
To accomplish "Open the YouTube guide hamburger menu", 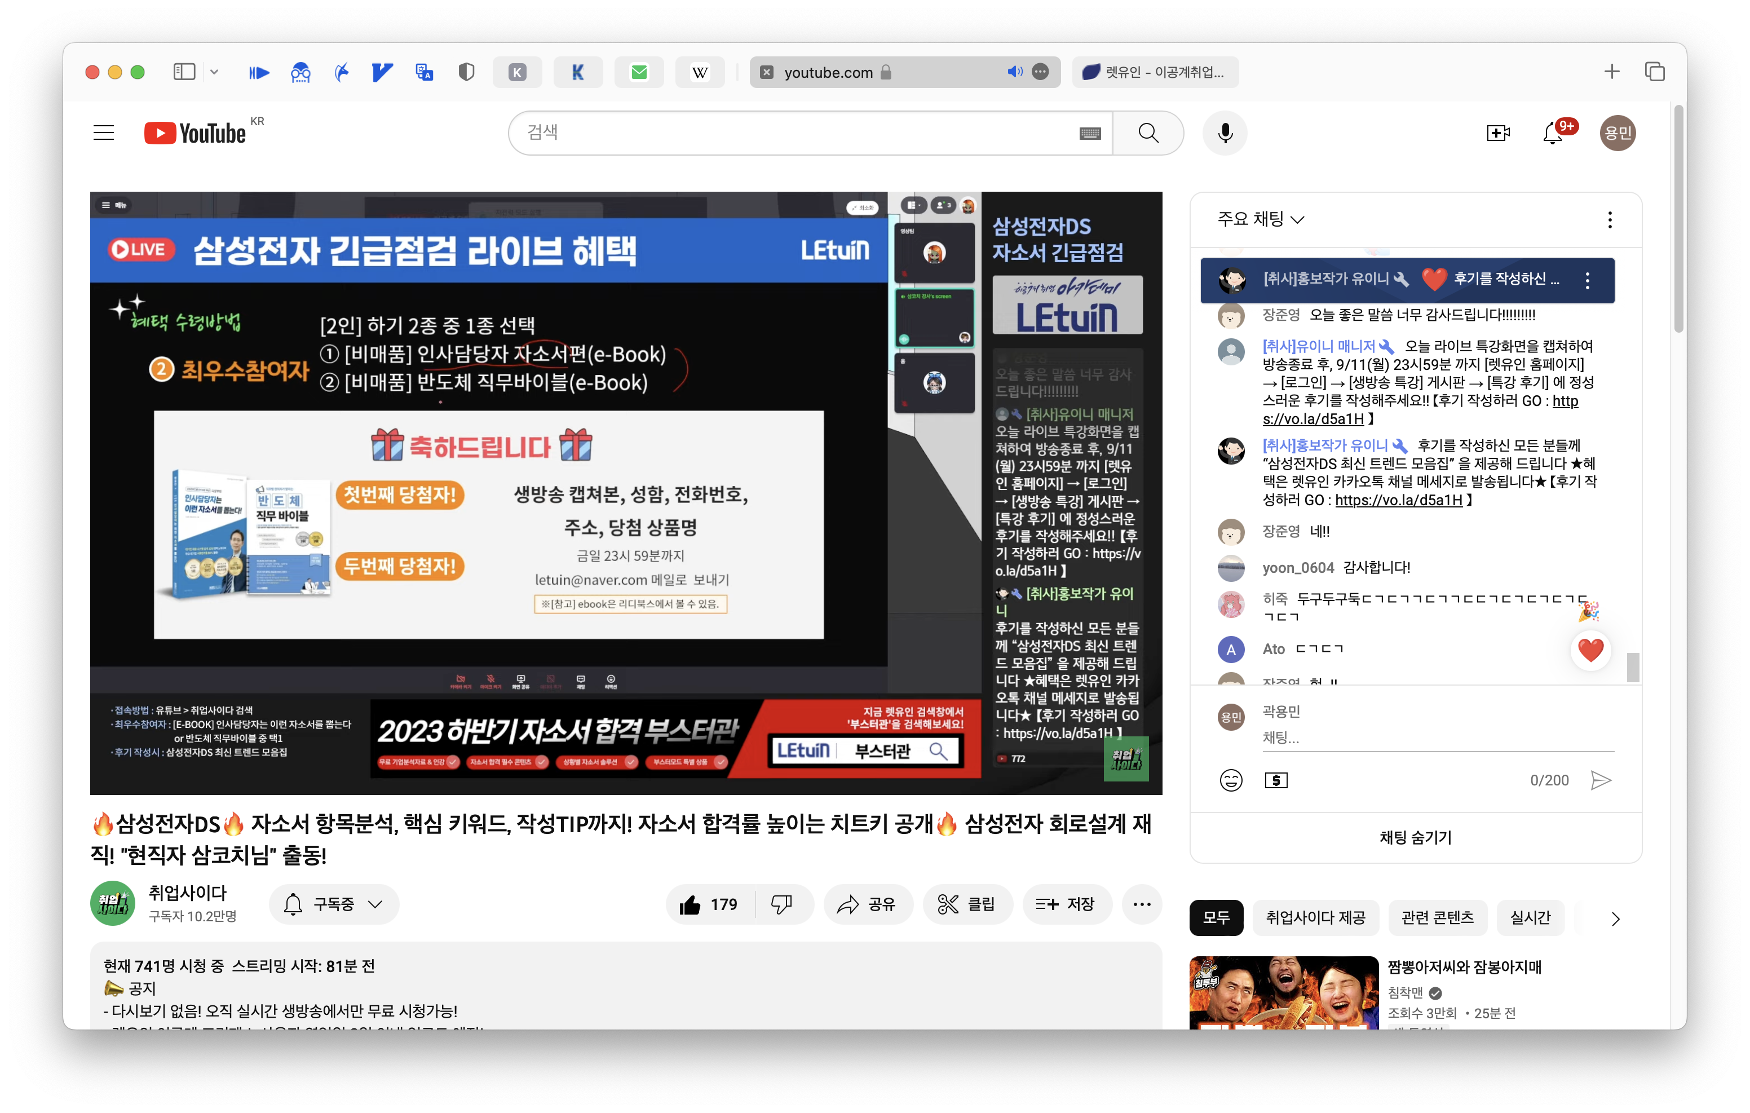I will click(104, 133).
